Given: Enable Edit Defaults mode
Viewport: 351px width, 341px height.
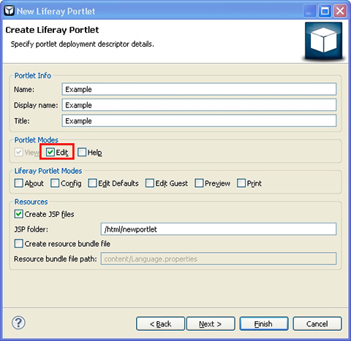Looking at the screenshot, I should coord(92,183).
